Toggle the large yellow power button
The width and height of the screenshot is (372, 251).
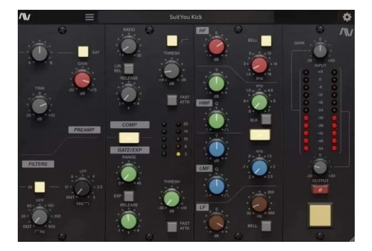tap(320, 215)
